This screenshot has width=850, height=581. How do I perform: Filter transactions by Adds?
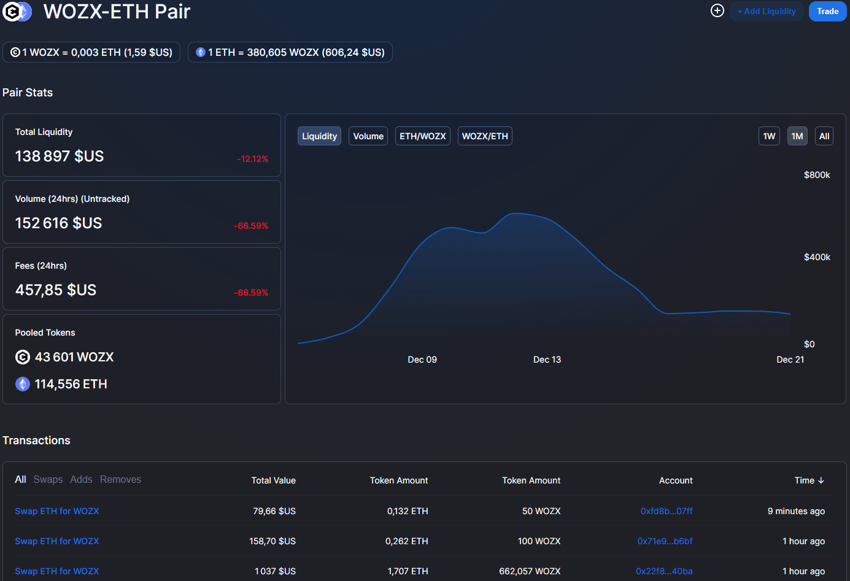point(81,480)
